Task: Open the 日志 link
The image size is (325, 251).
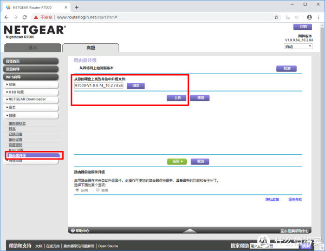Action: (x=12, y=129)
